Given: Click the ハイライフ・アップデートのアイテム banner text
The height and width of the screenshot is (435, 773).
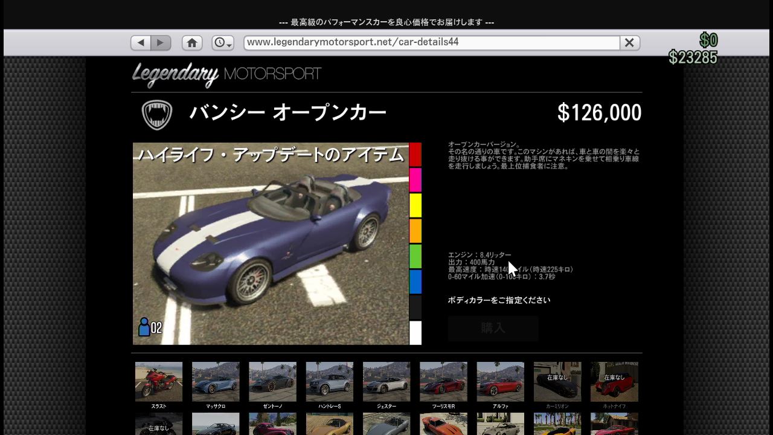Looking at the screenshot, I should (x=271, y=155).
